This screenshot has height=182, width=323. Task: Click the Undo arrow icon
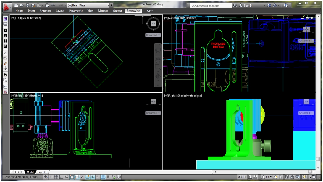click(53, 5)
